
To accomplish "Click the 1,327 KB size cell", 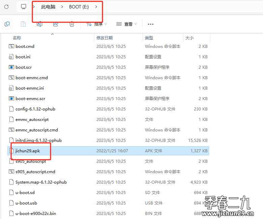I will click(199, 151).
